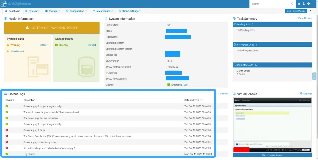
Task: Click Edit next to the Enterprise license
Action: pos(185,85)
